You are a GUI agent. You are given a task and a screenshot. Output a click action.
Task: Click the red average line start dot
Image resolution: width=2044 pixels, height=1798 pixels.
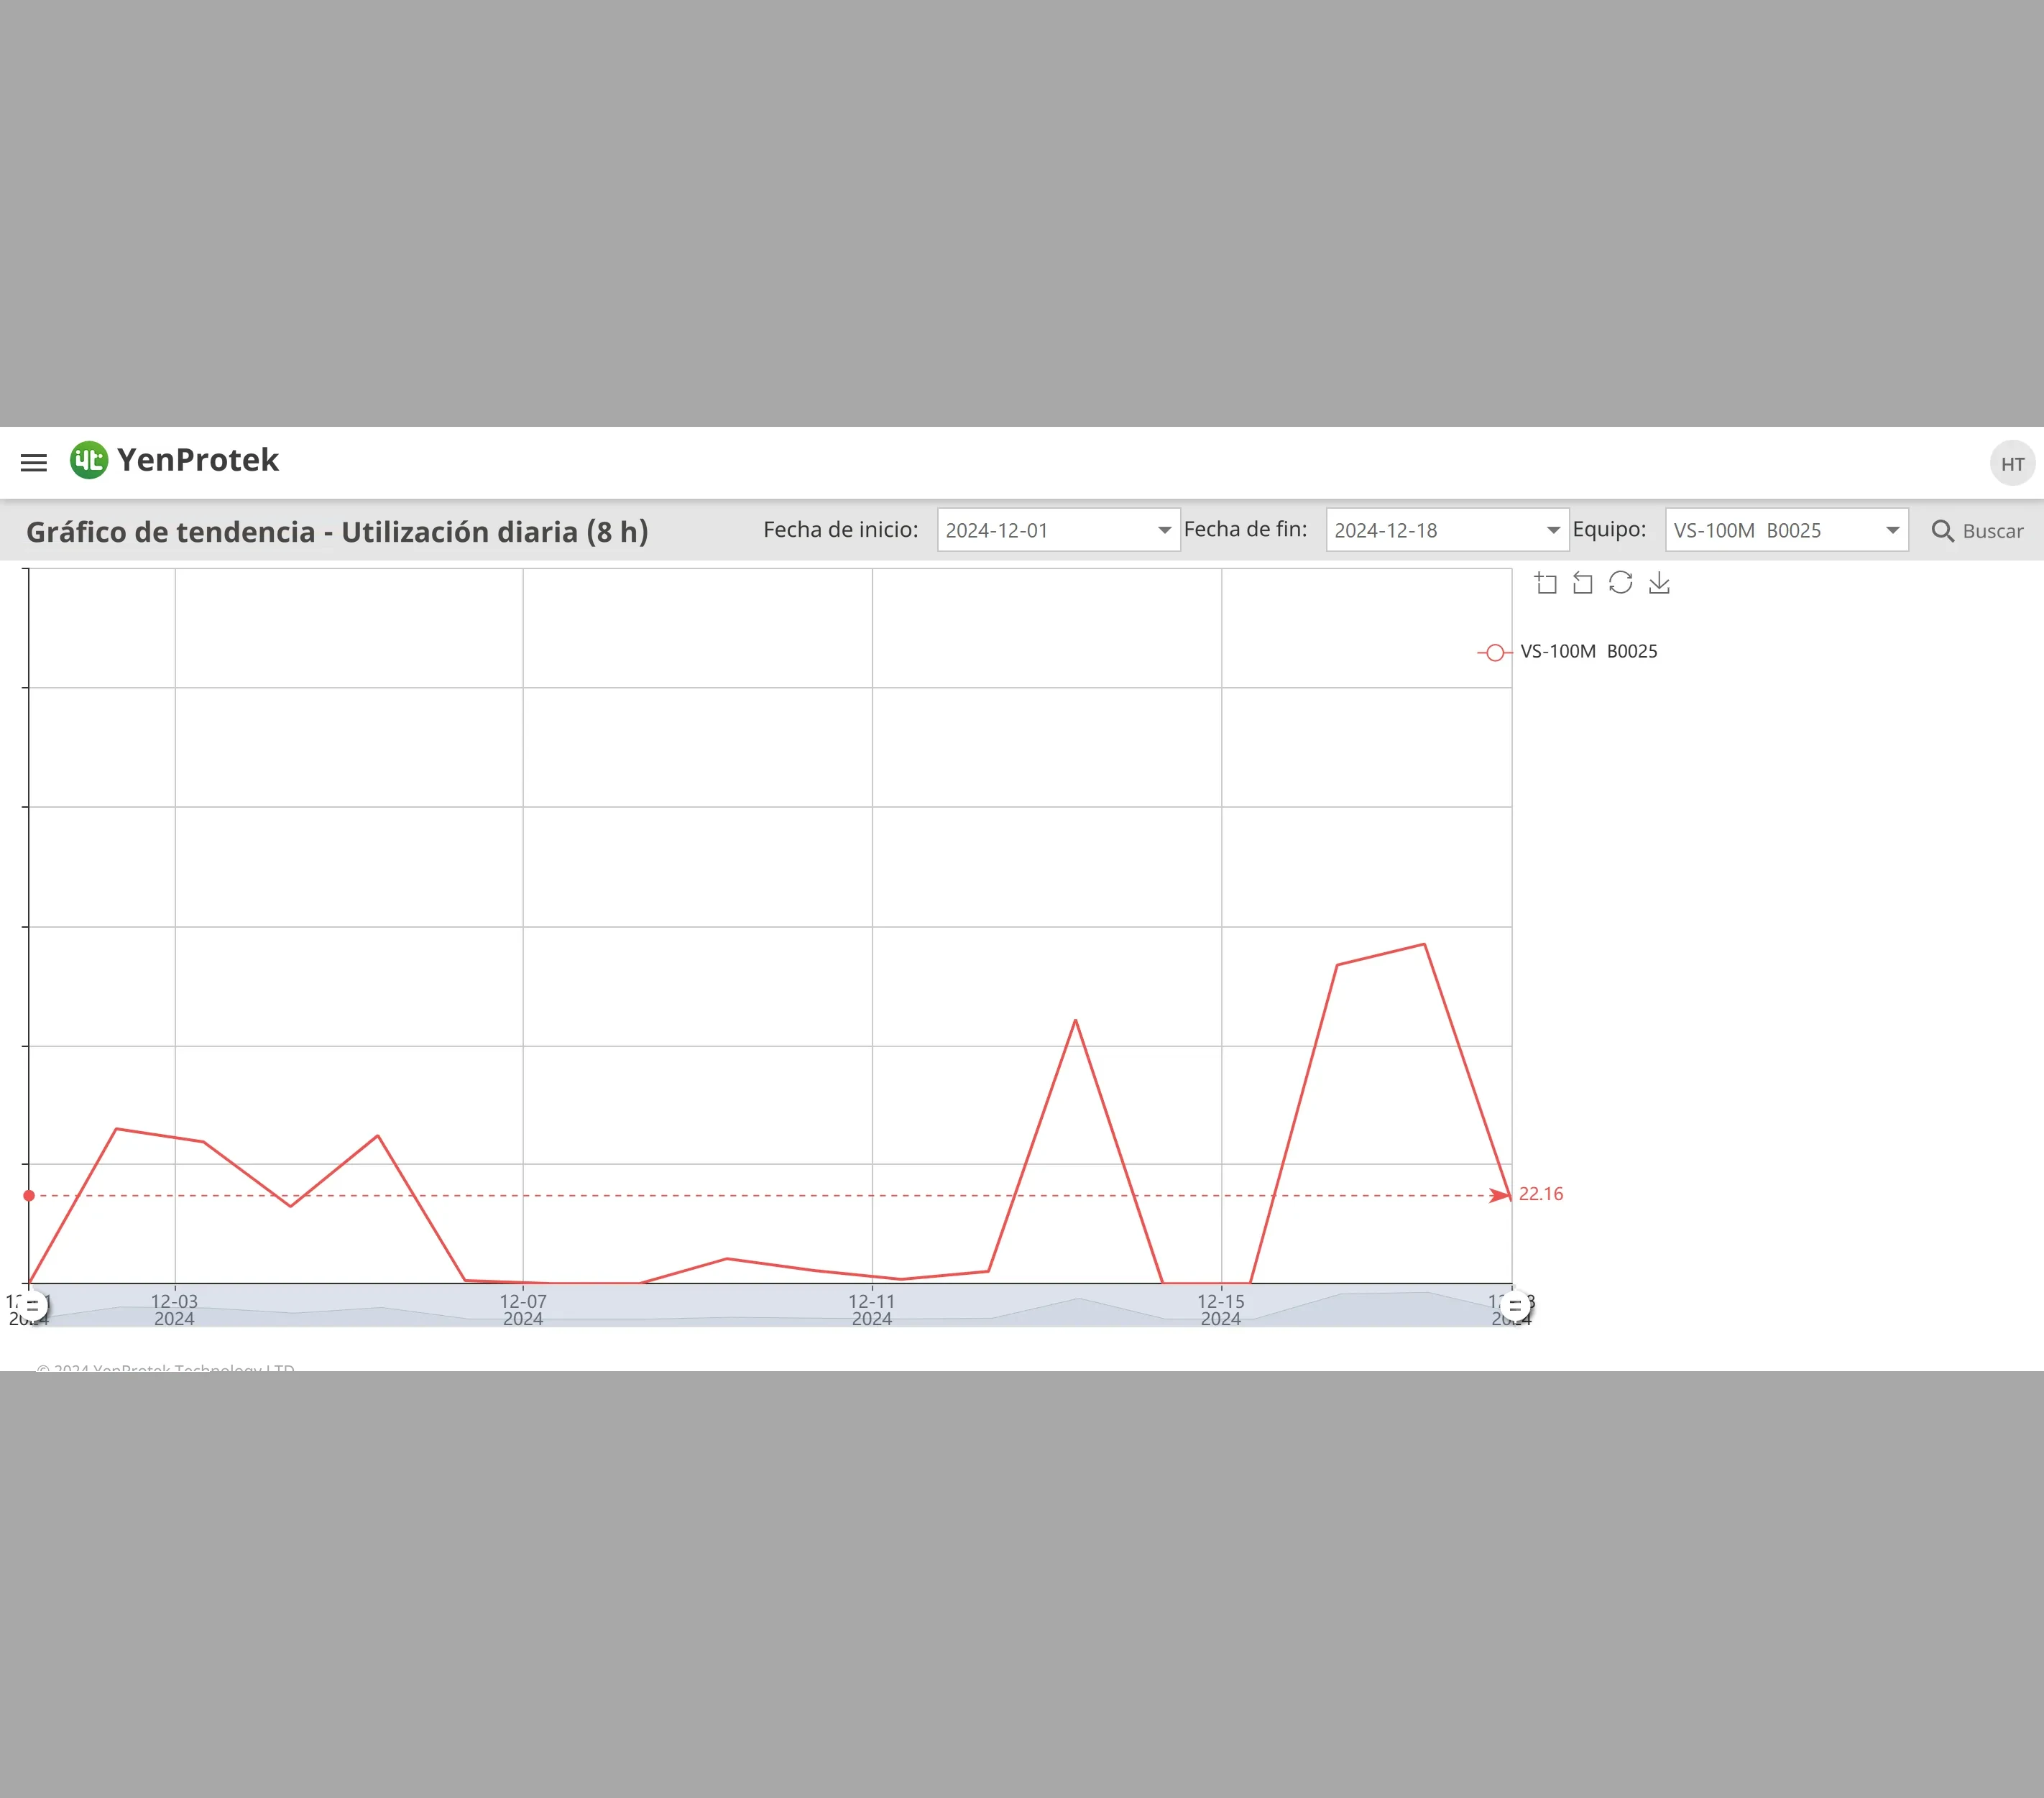point(29,1195)
